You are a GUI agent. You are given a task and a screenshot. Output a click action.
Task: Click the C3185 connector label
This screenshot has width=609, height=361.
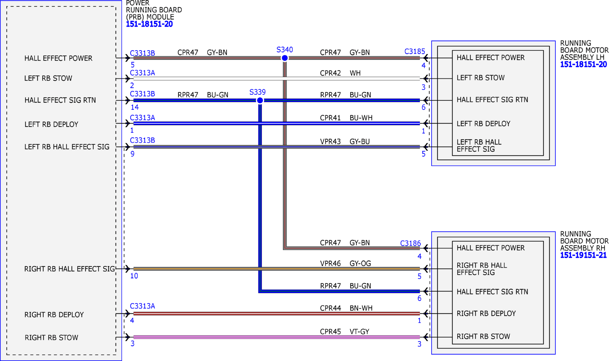[x=415, y=51]
